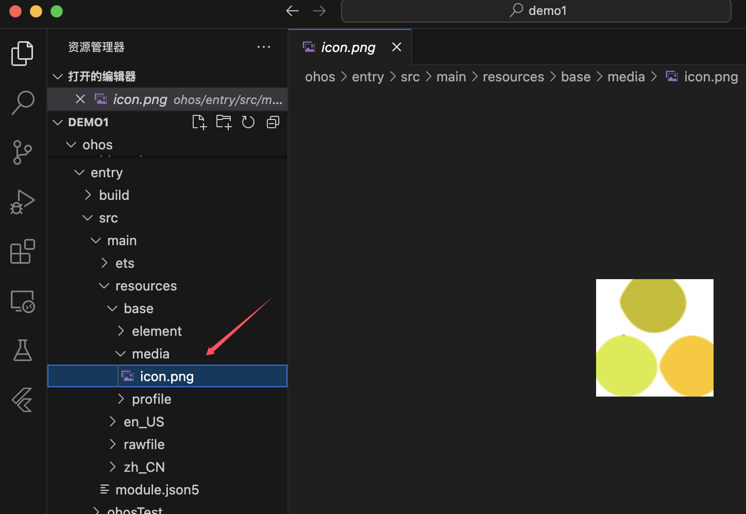746x514 pixels.
Task: Collapse the src folder
Action: [x=167, y=218]
